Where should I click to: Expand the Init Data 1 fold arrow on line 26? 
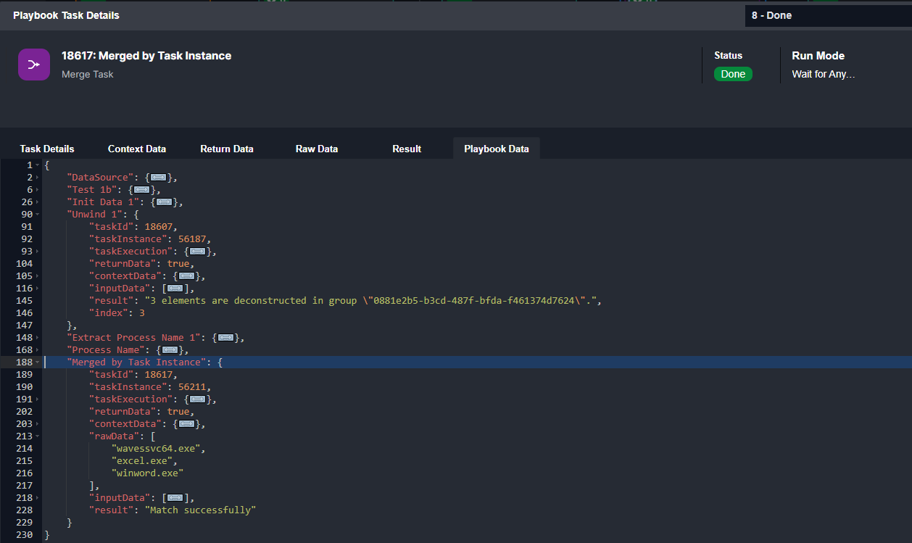pyautogui.click(x=37, y=202)
